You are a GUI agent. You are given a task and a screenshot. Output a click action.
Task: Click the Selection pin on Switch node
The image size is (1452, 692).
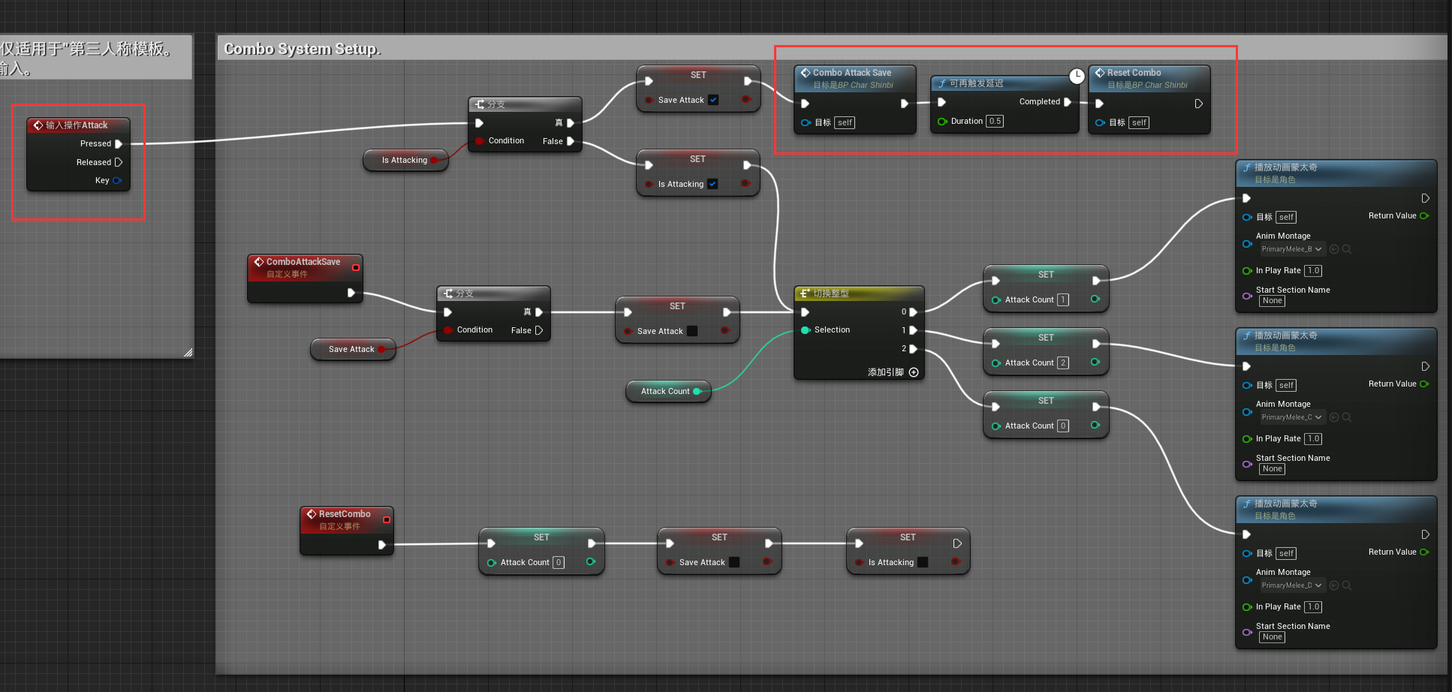[x=806, y=330]
